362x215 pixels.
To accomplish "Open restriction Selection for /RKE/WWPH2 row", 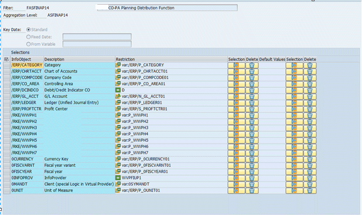I will pos(237,121).
